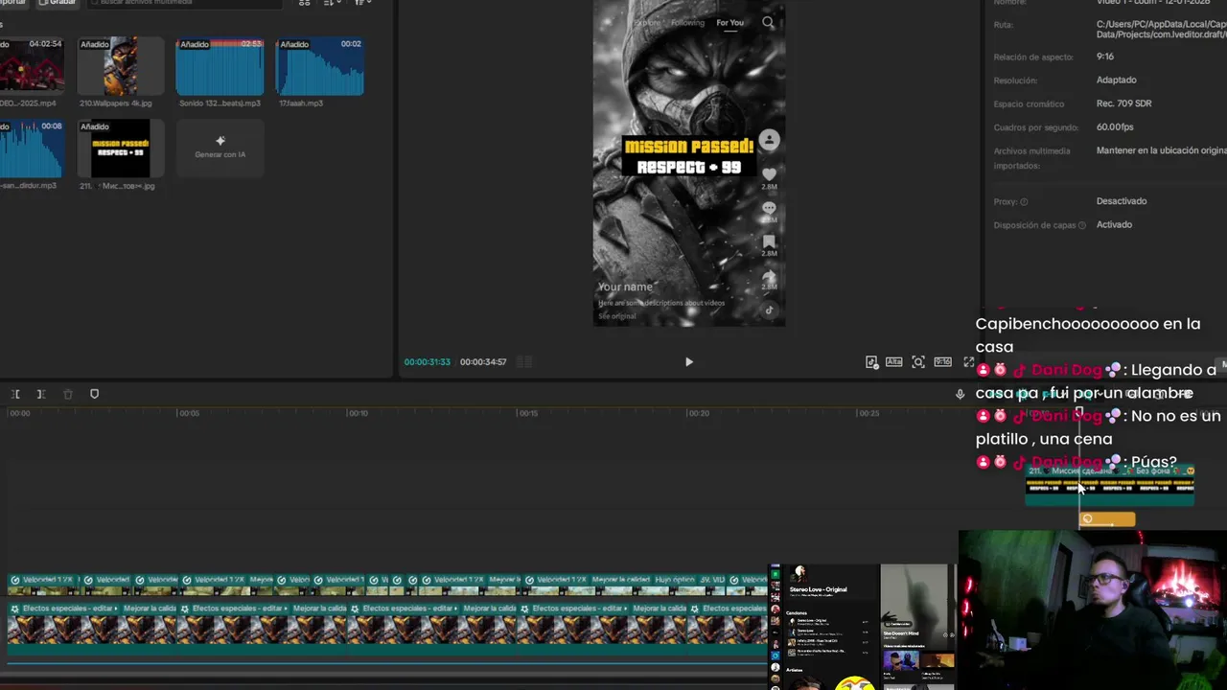Viewport: 1227px width, 690px height.
Task: Click the split-right trim tool icon
Action: click(x=41, y=394)
